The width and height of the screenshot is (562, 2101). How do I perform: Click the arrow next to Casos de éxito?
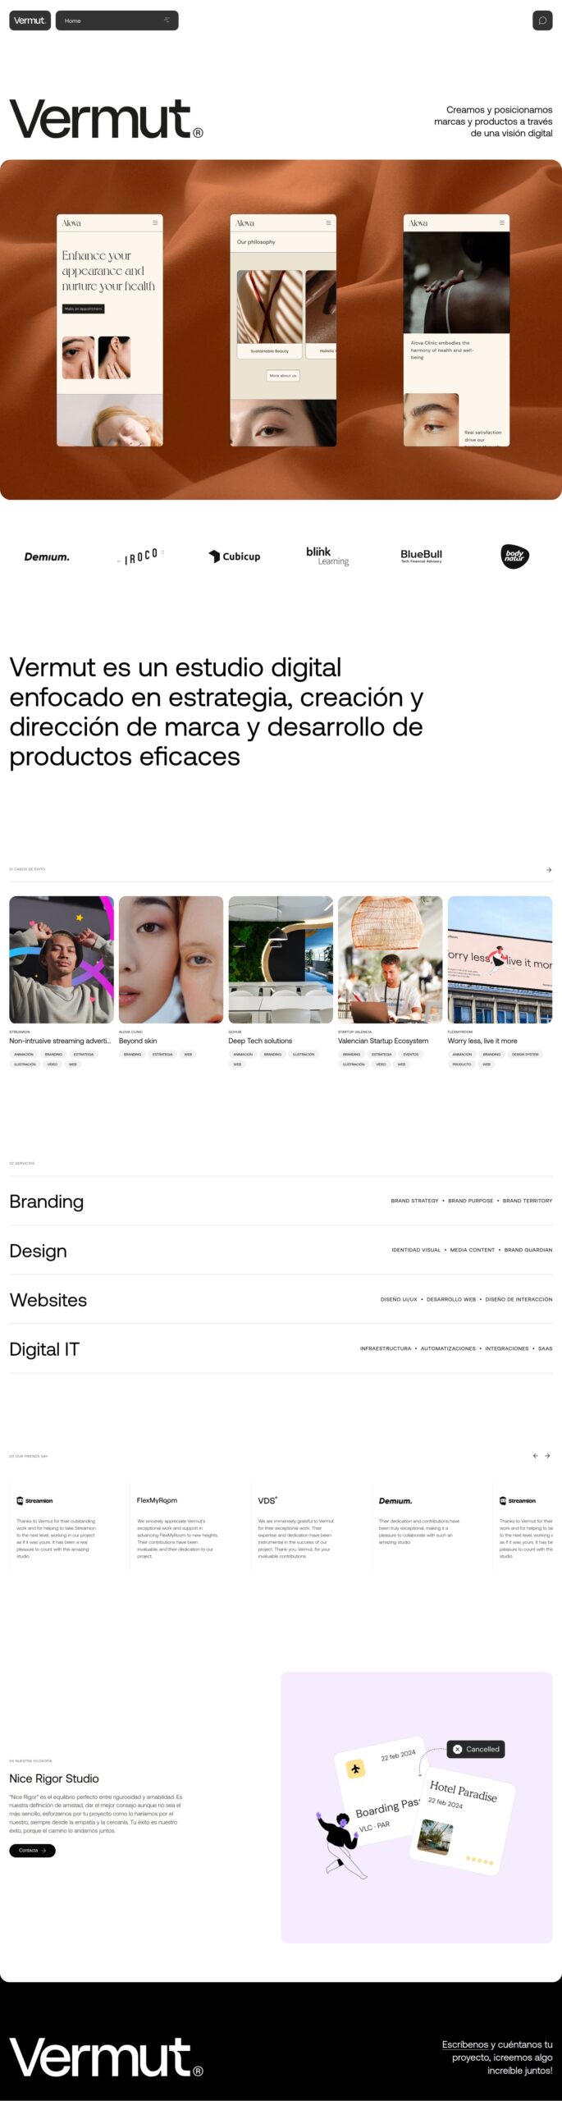click(x=549, y=869)
